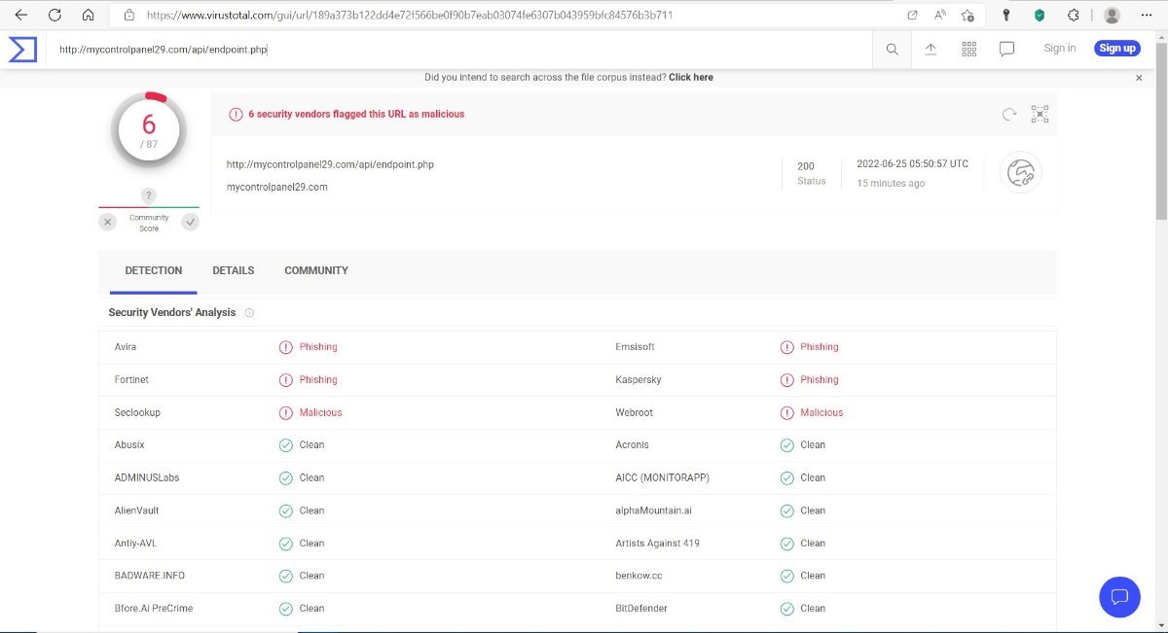Image resolution: width=1168 pixels, height=633 pixels.
Task: Click the VirusTotal logo icon
Action: click(x=23, y=49)
